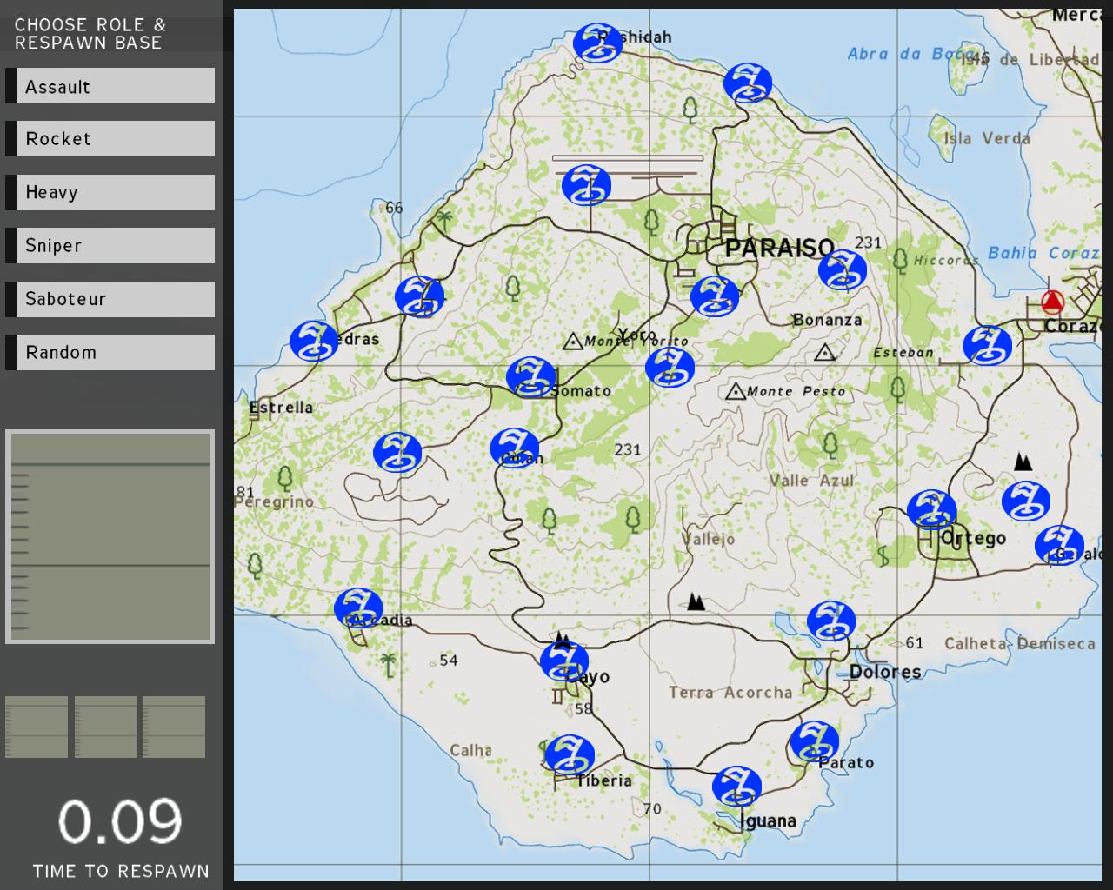Click the Bonanza label on the map
This screenshot has width=1113, height=890.
(827, 320)
